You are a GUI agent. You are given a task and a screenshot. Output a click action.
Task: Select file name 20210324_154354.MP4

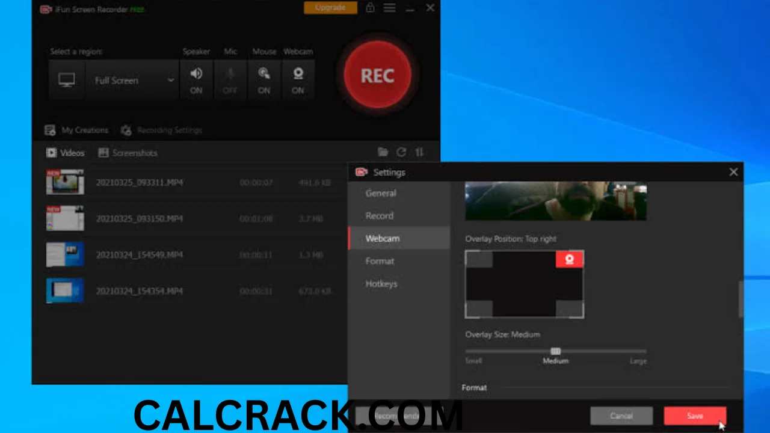pos(139,291)
